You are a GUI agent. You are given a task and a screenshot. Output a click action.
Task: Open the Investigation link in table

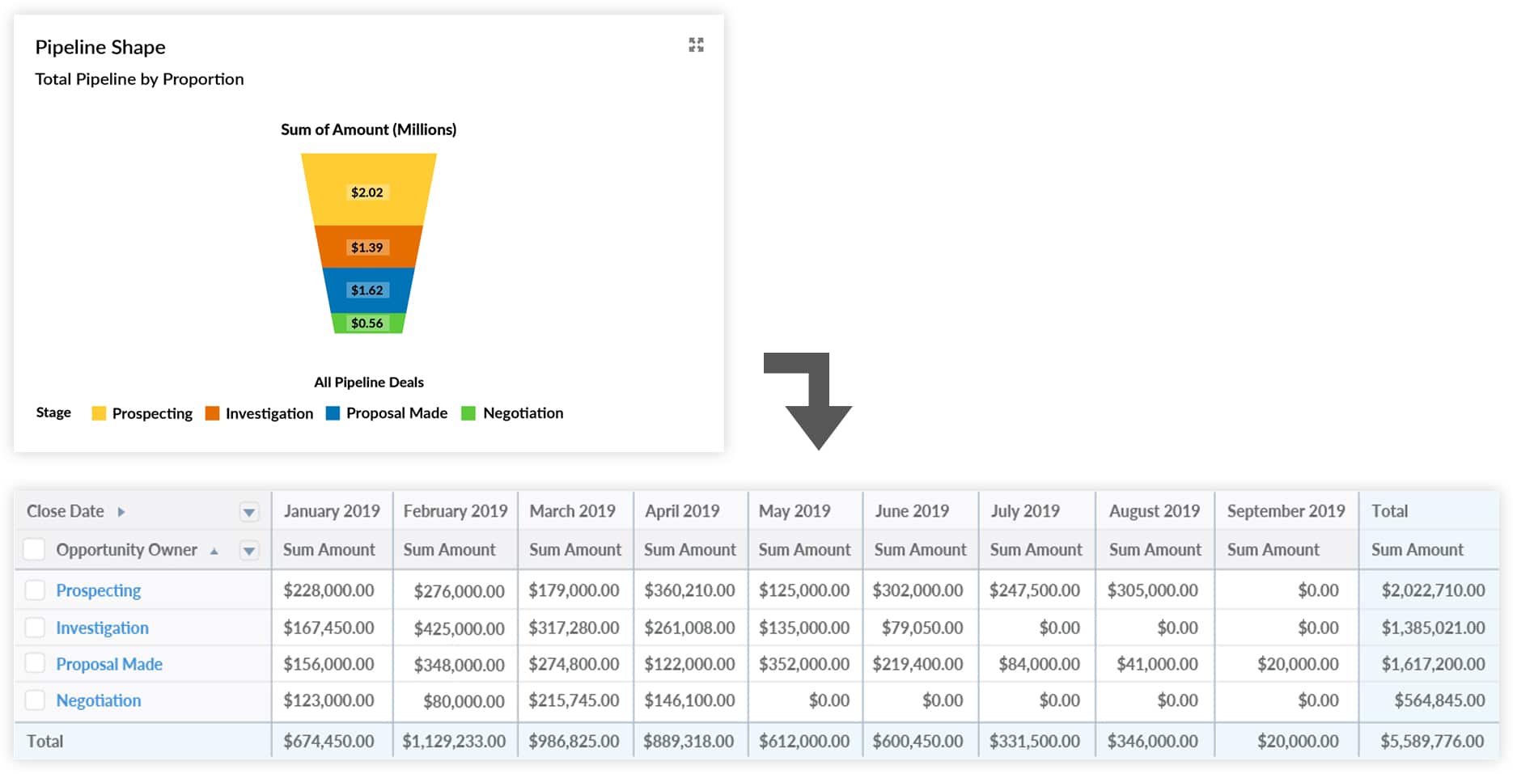pyautogui.click(x=102, y=628)
